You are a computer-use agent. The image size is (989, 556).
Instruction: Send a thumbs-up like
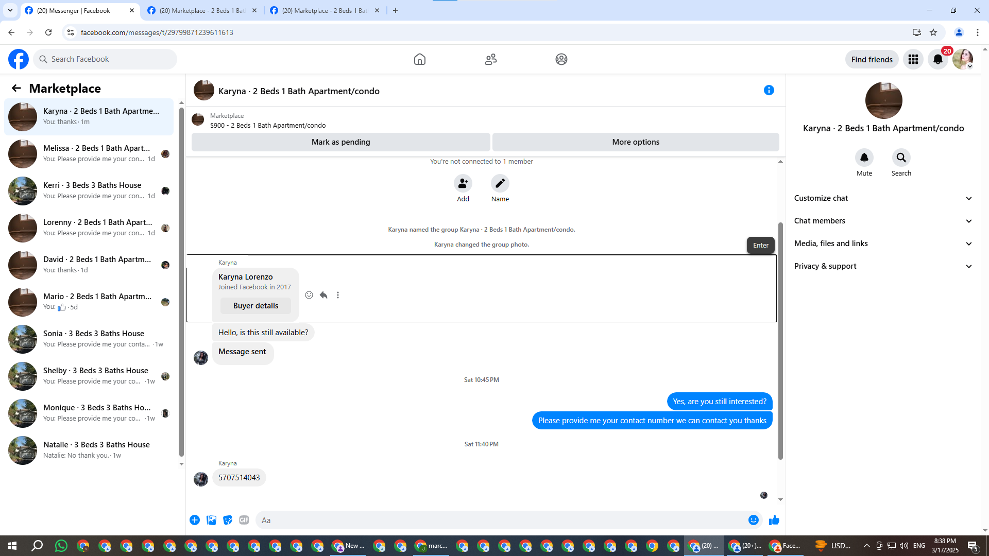[x=774, y=520]
